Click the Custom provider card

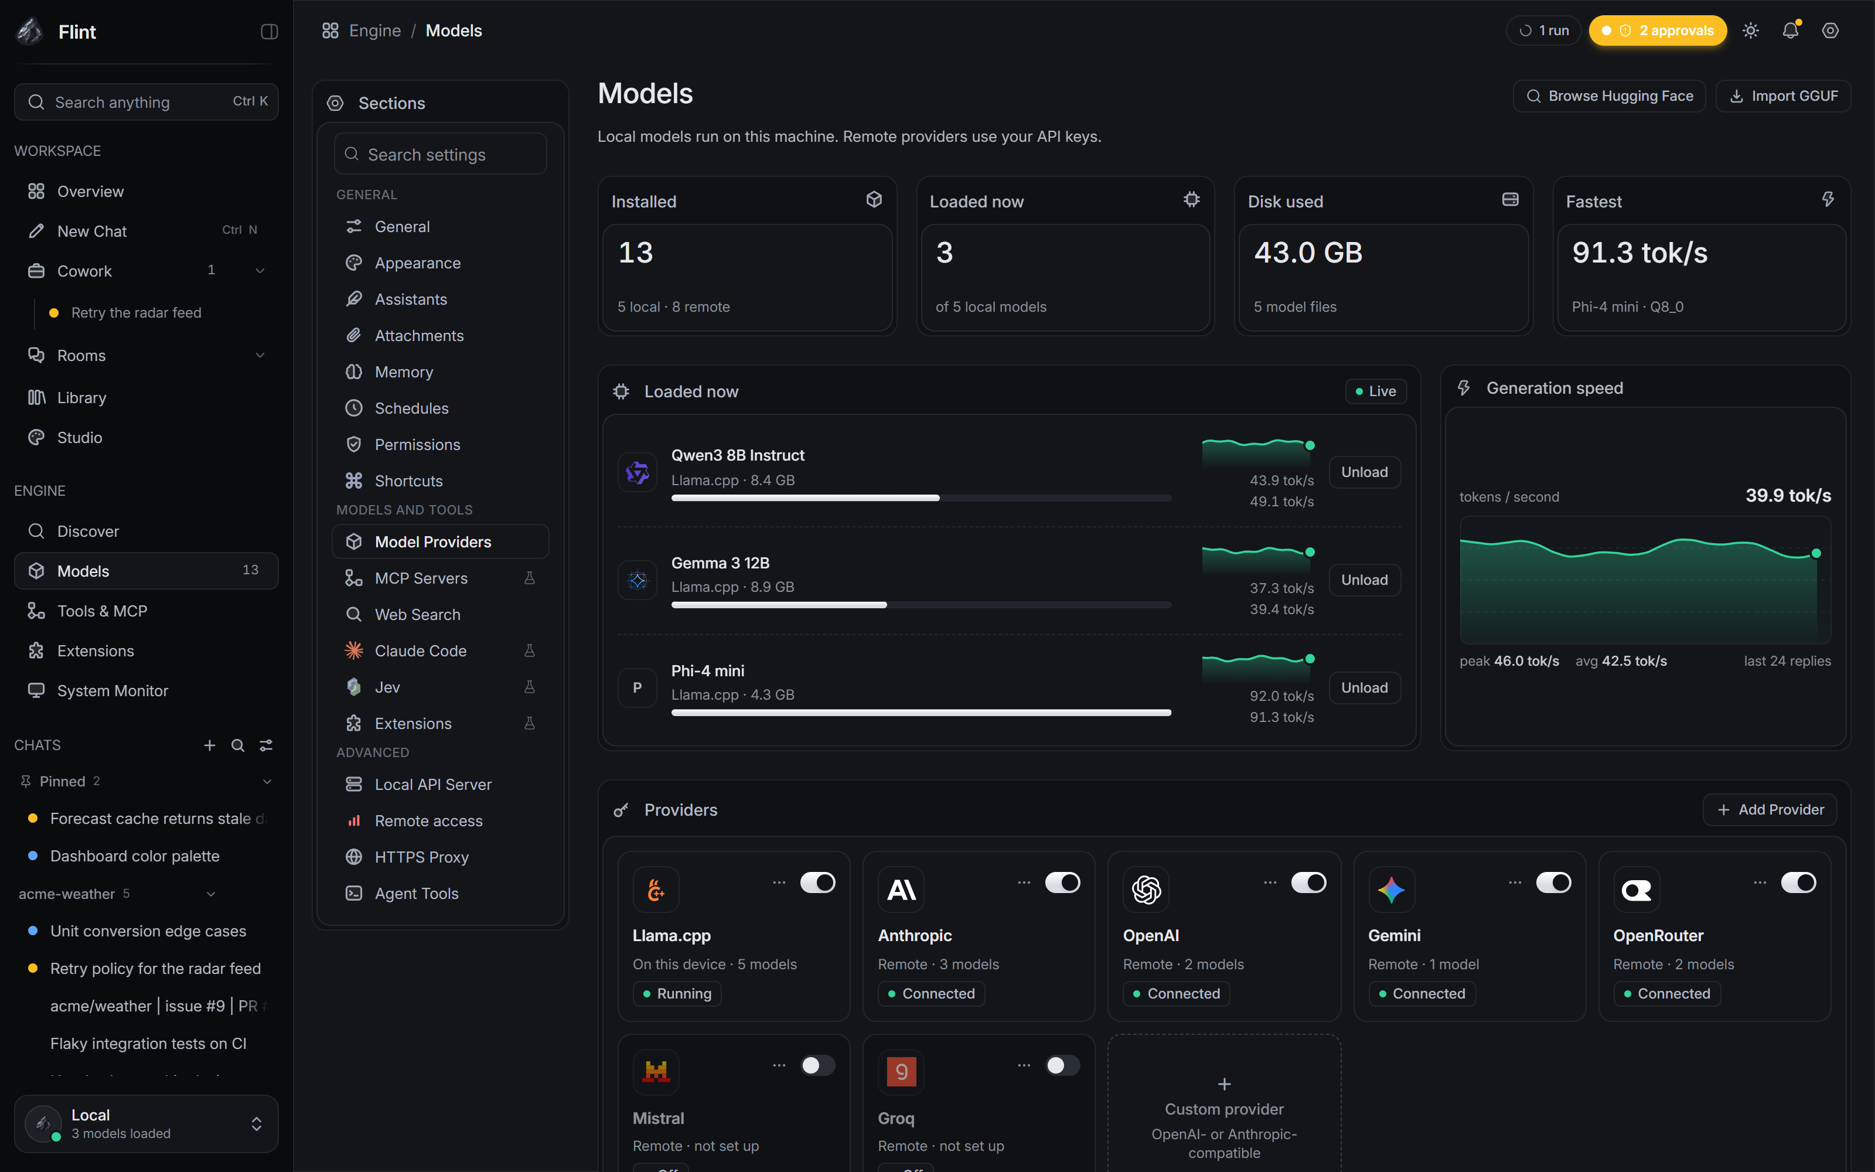[x=1224, y=1104]
